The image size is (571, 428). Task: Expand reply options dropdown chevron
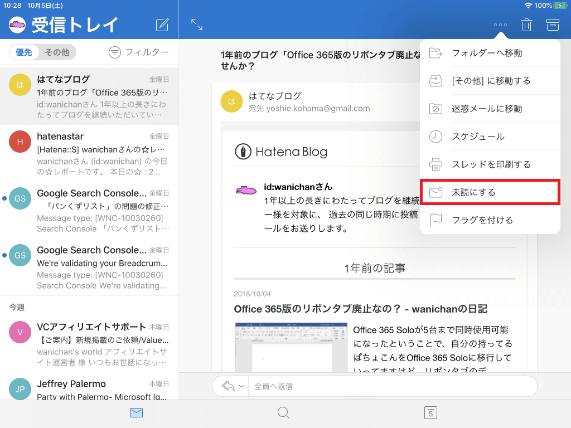241,386
